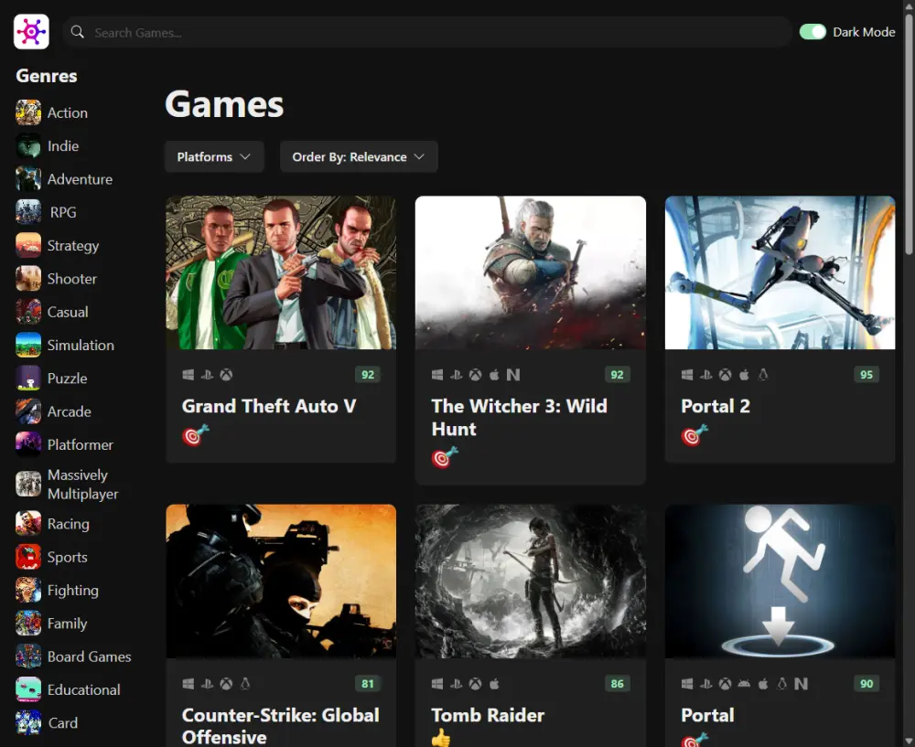915x747 pixels.
Task: Click the Grand Theft Auto V title
Action: pos(269,406)
